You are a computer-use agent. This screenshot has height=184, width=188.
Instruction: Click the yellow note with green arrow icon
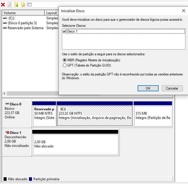[16, 5]
